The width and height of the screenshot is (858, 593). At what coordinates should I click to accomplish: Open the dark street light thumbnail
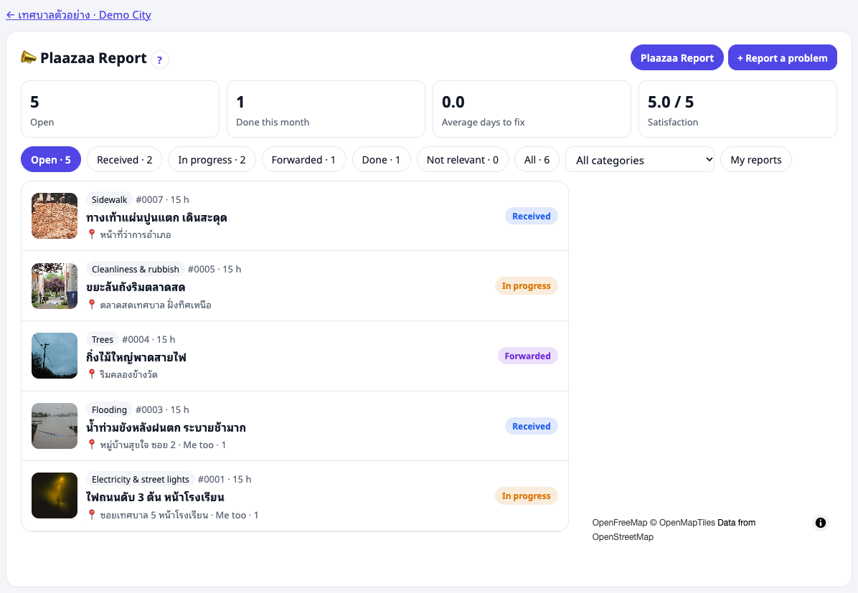point(55,495)
